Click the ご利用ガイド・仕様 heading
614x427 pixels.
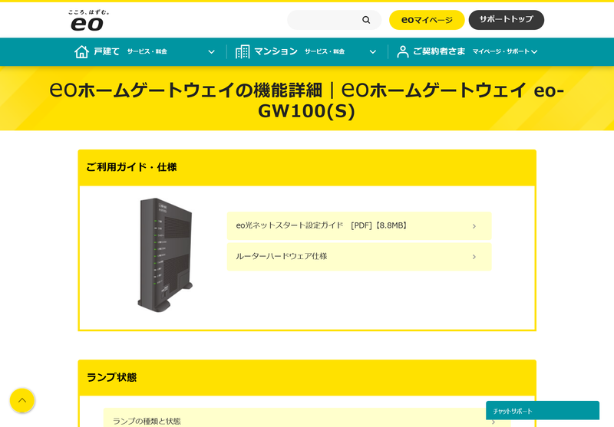click(131, 167)
